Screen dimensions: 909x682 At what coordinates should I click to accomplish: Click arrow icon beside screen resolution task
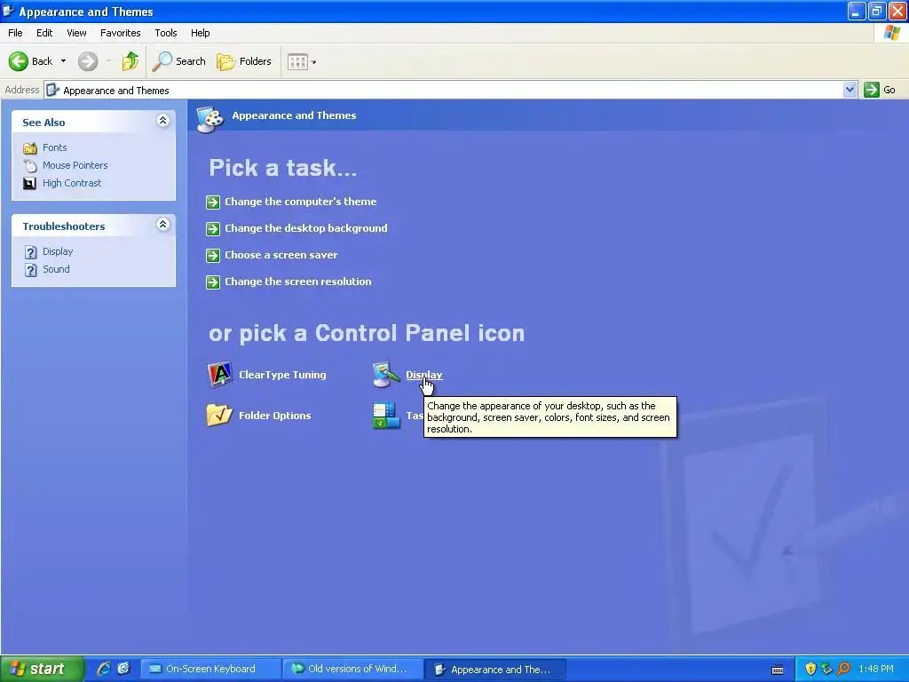click(x=213, y=282)
